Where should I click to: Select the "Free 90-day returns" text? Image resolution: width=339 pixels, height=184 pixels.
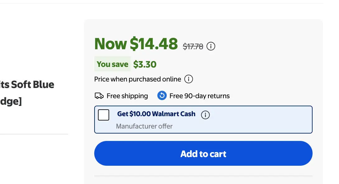[x=199, y=96]
